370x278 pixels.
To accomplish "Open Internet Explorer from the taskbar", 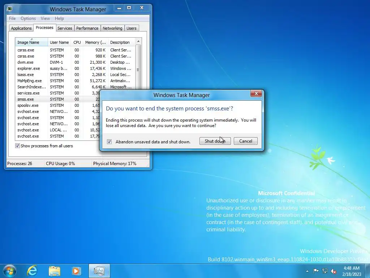I will tap(32, 271).
